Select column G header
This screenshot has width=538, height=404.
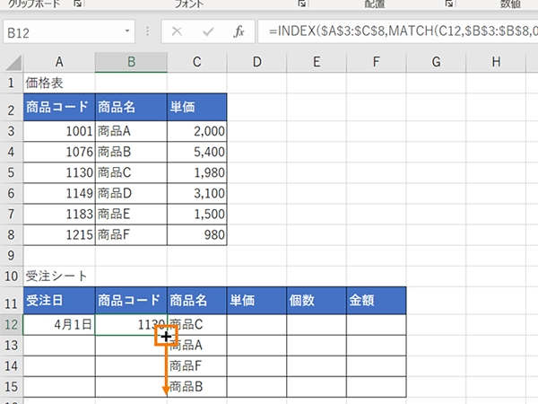[x=436, y=62]
